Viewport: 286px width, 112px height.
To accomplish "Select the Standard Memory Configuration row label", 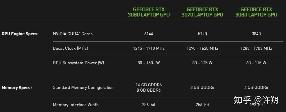I will point(83,87).
